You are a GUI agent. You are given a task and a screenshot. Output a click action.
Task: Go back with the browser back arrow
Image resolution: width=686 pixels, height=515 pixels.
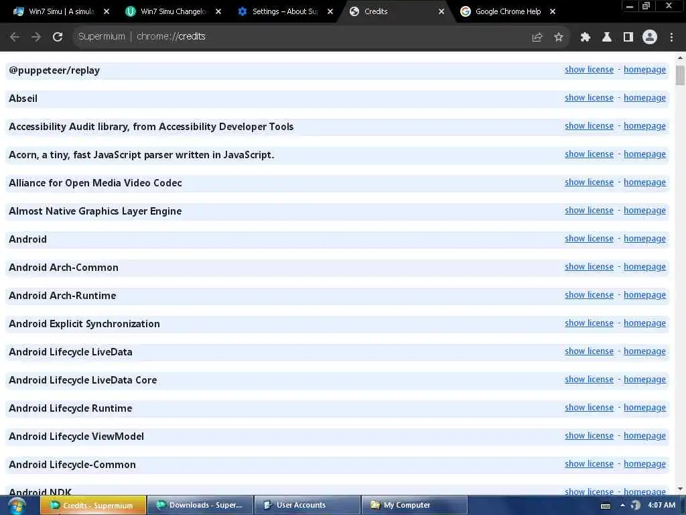15,37
